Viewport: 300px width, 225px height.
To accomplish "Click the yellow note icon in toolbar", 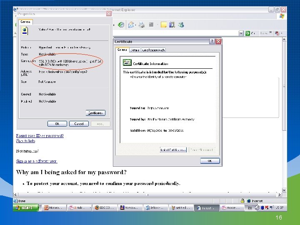I will [x=164, y=25].
